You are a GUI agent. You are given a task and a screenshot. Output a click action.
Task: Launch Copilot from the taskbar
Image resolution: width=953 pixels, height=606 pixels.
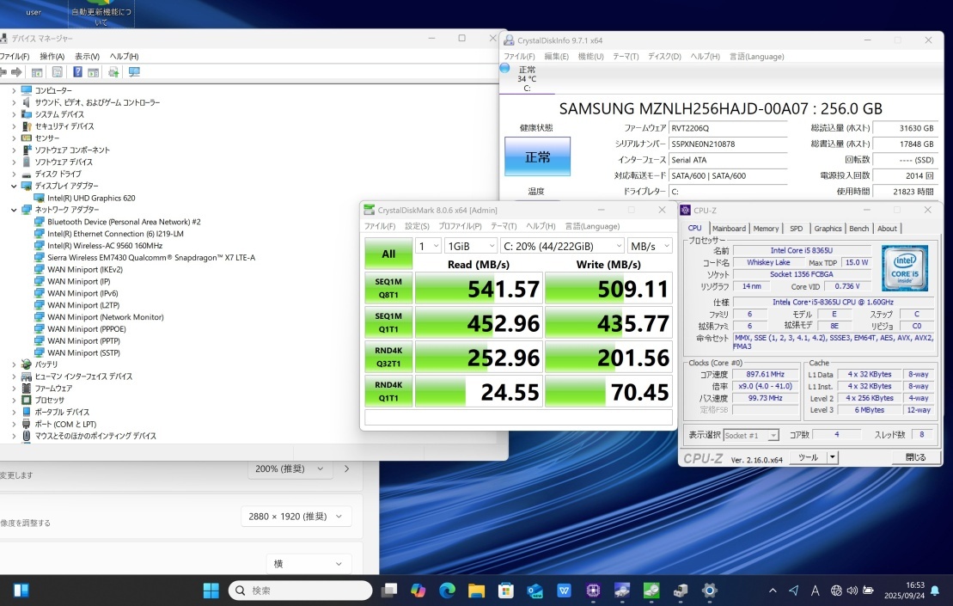click(418, 591)
